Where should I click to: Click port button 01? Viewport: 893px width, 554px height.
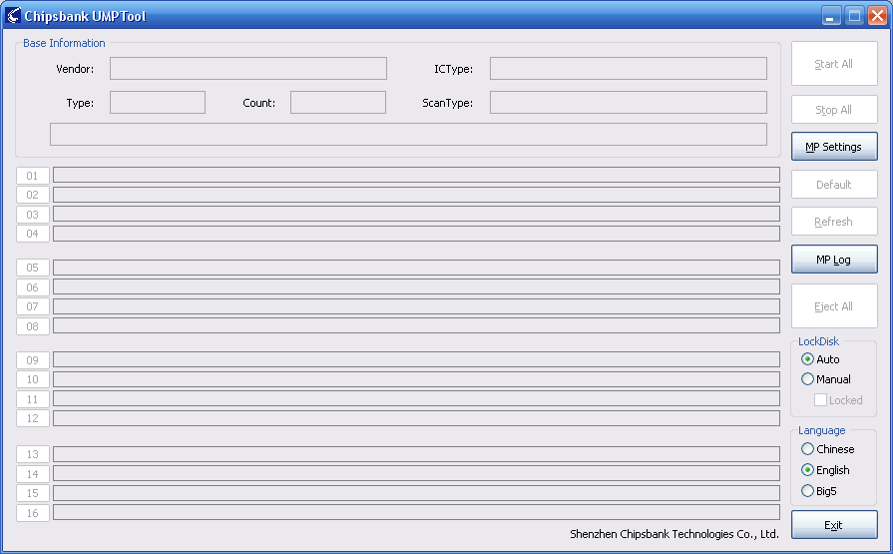click(x=33, y=176)
